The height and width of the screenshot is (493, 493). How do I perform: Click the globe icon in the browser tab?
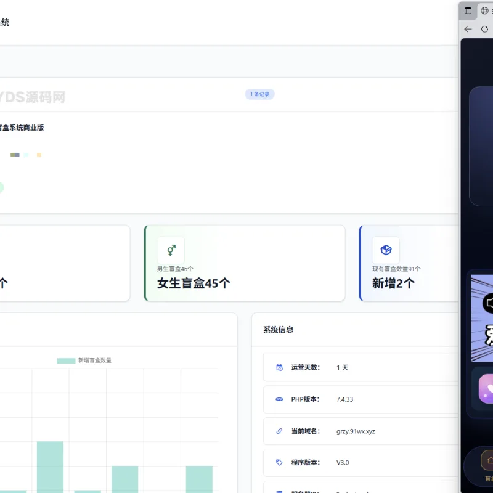point(484,10)
